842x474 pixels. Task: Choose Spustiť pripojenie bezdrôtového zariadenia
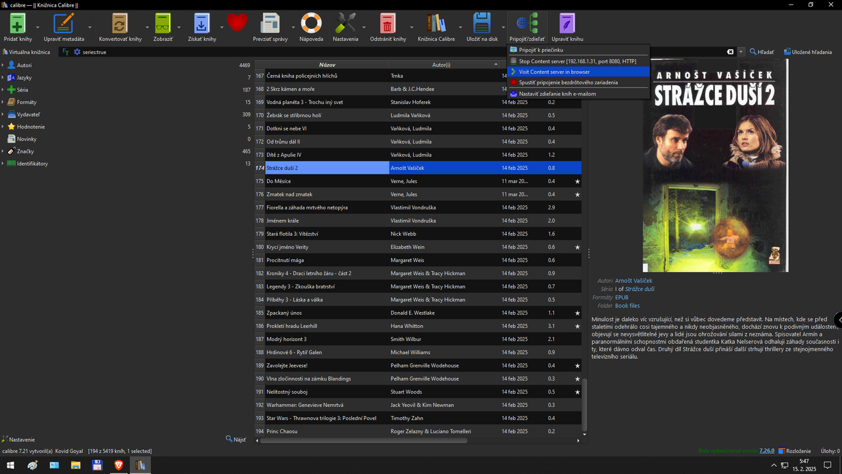[579, 82]
